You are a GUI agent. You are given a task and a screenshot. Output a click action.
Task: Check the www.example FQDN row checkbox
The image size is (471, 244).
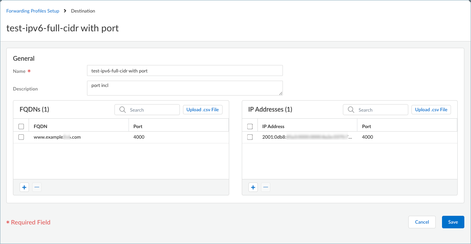(x=21, y=137)
